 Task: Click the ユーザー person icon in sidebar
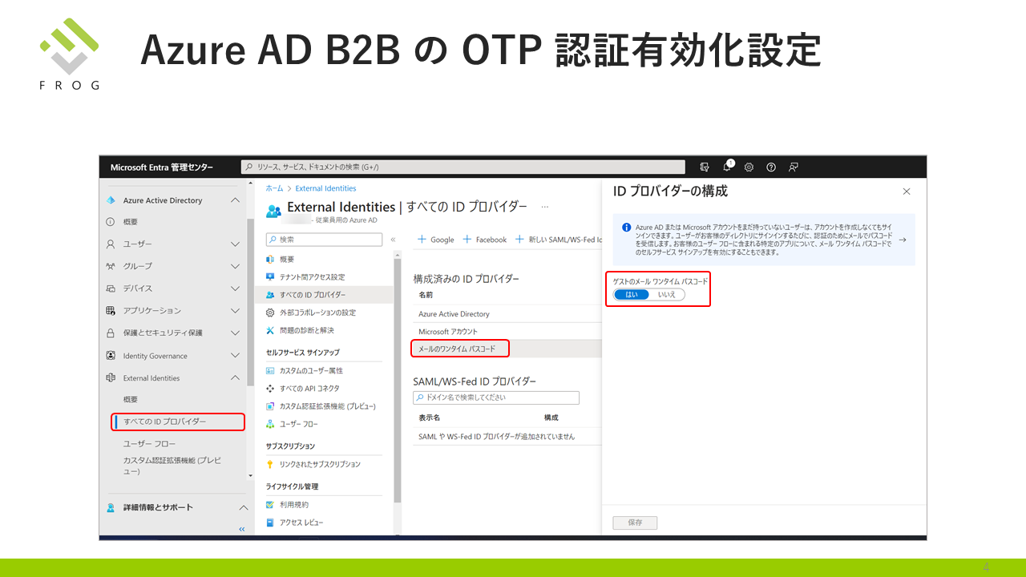111,244
